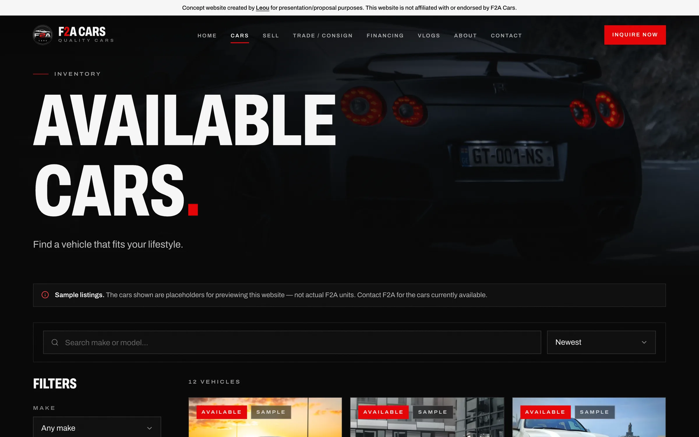Go to the Home menu item
Viewport: 699px width, 437px height.
click(207, 36)
